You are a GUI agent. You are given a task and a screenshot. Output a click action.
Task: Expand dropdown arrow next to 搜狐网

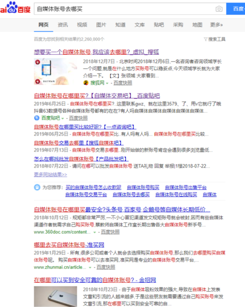[107, 83]
